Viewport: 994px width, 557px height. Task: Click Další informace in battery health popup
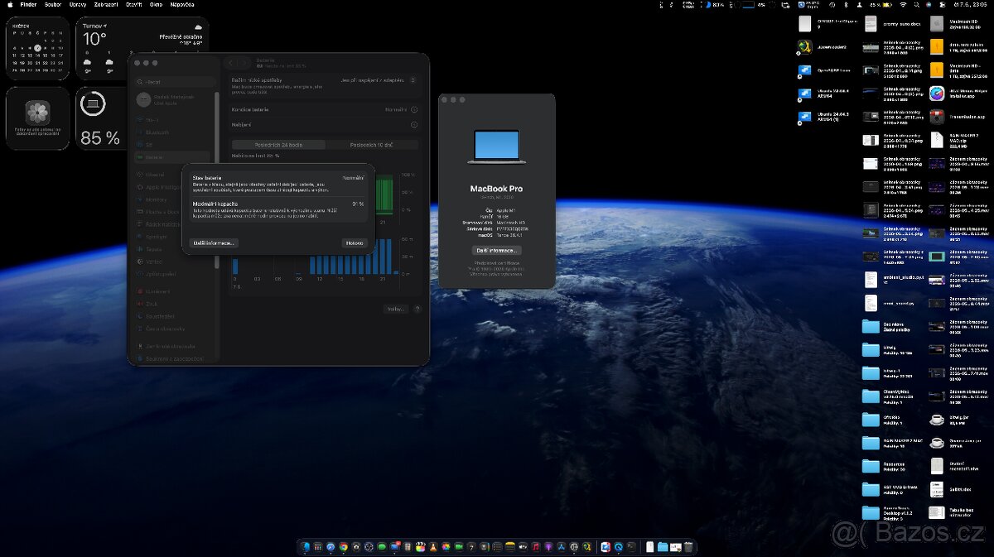click(215, 243)
